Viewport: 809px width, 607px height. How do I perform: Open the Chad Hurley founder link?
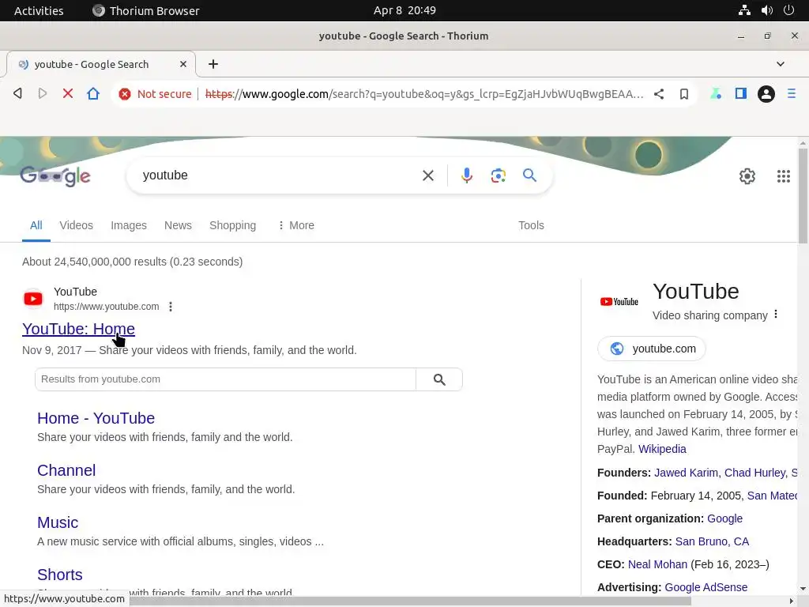tap(755, 473)
